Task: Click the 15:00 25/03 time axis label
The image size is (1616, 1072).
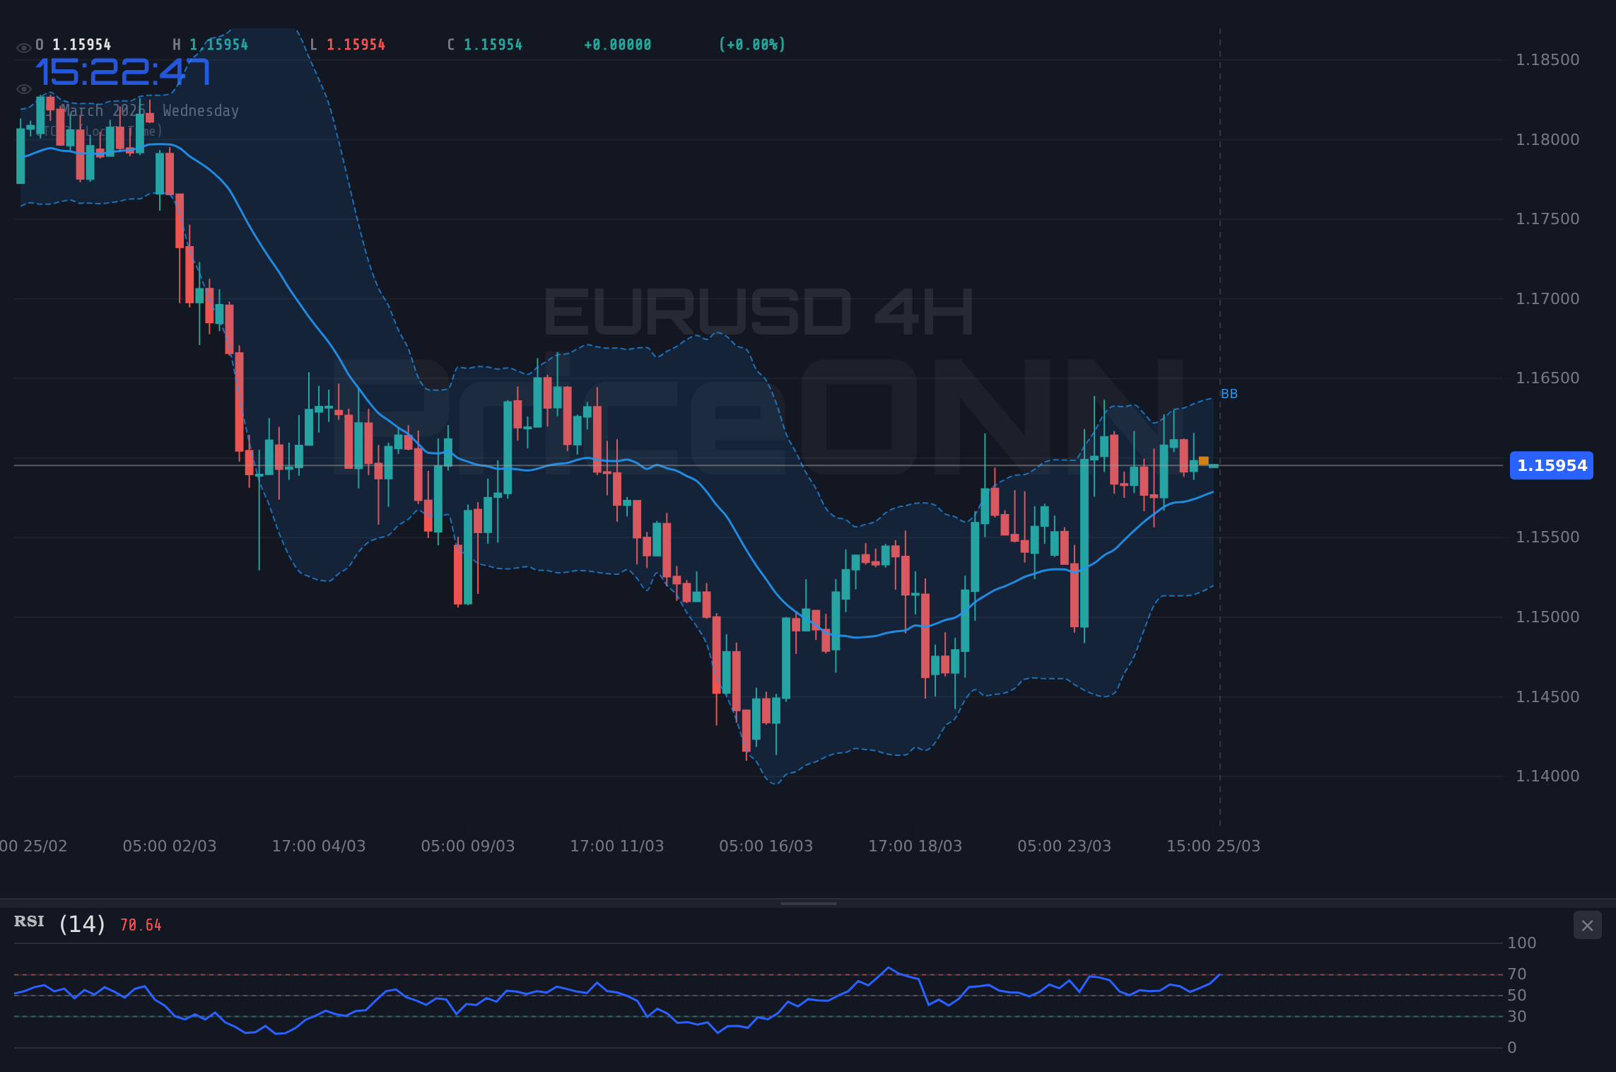Action: pyautogui.click(x=1214, y=845)
